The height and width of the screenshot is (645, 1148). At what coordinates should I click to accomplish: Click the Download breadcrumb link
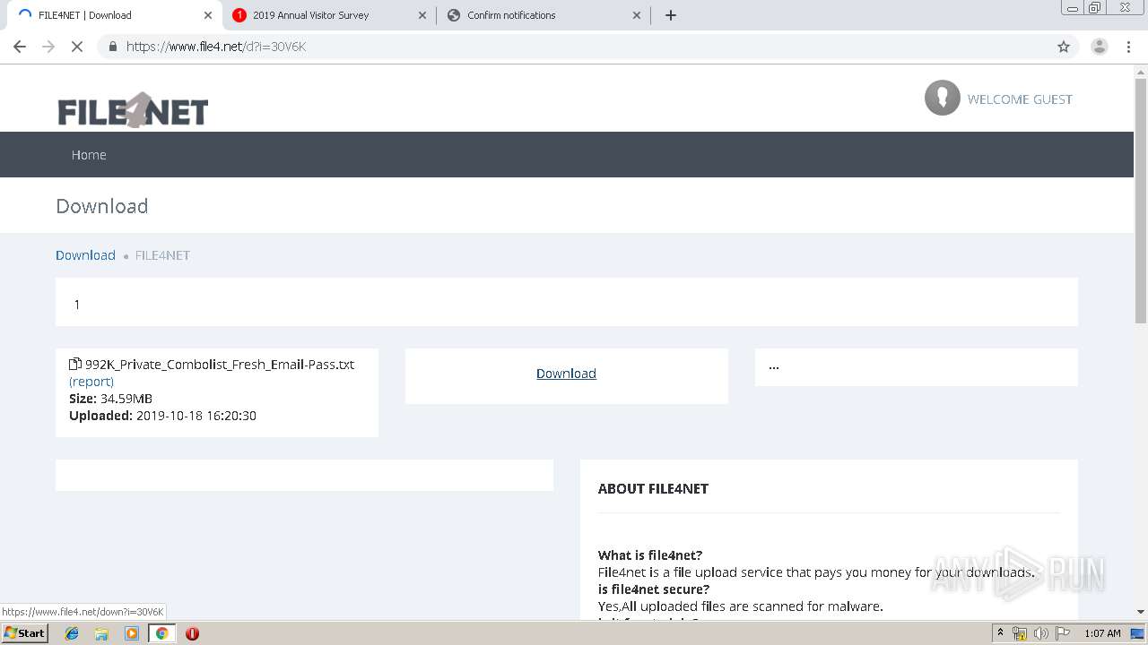(x=85, y=255)
